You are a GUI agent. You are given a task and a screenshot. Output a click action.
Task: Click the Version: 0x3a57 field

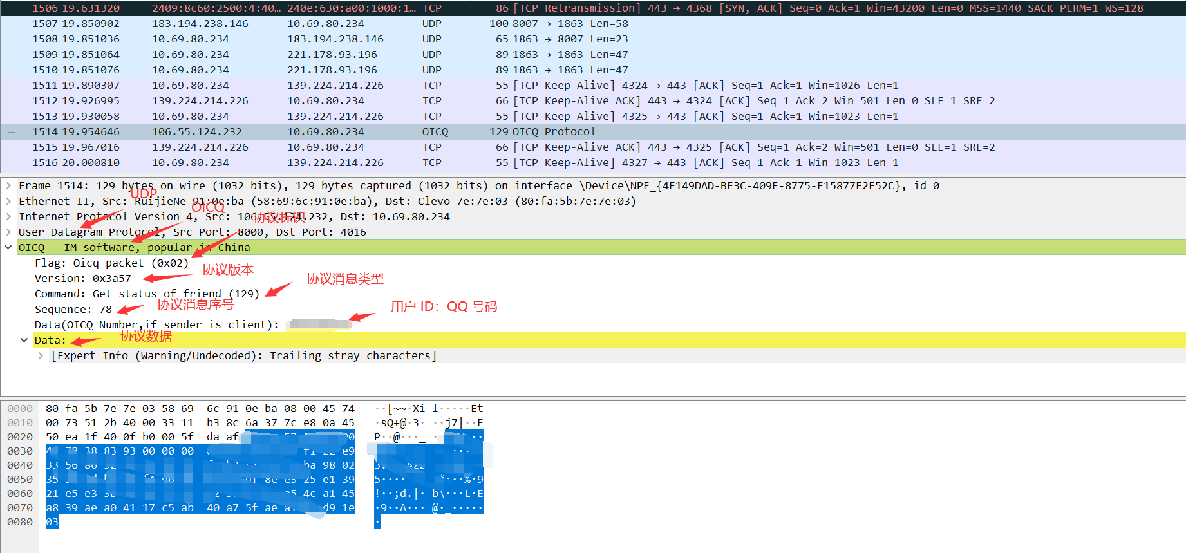[x=82, y=278]
